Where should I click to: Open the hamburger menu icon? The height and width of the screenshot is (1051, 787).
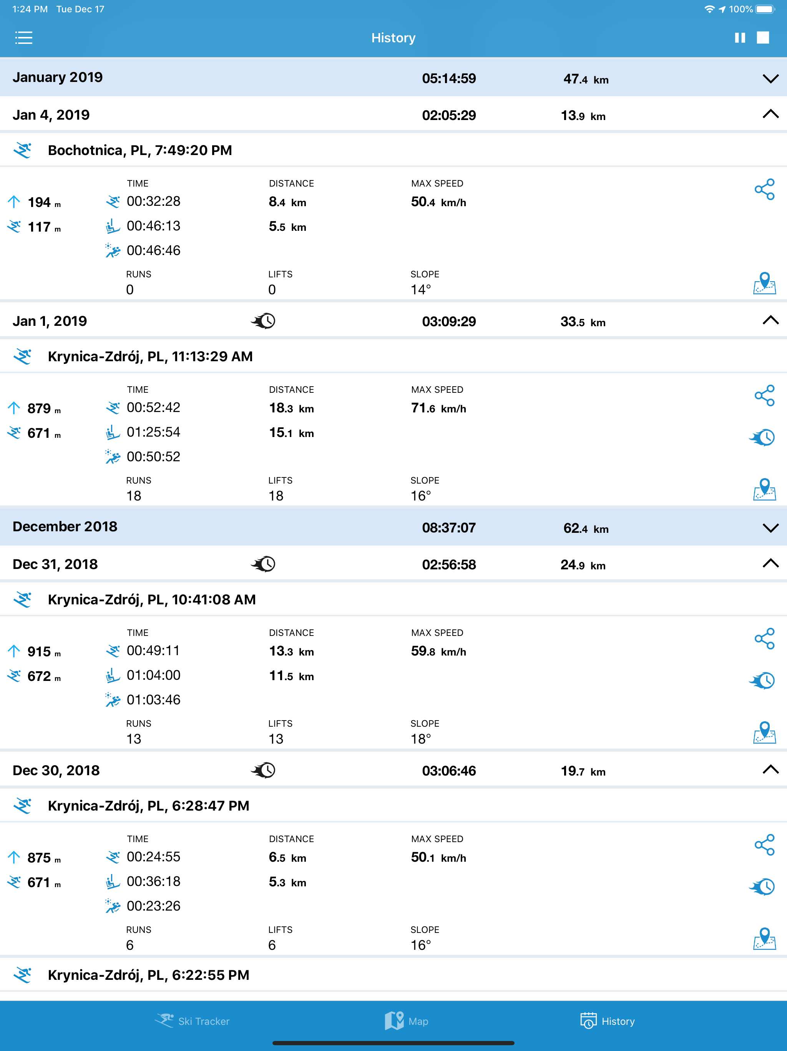[x=23, y=38]
